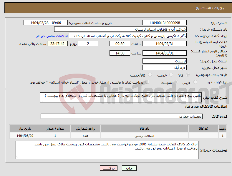Image resolution: width=232 pixels, height=176 pixels.
Task: Select the کالا category radio button
Action: (188, 75)
